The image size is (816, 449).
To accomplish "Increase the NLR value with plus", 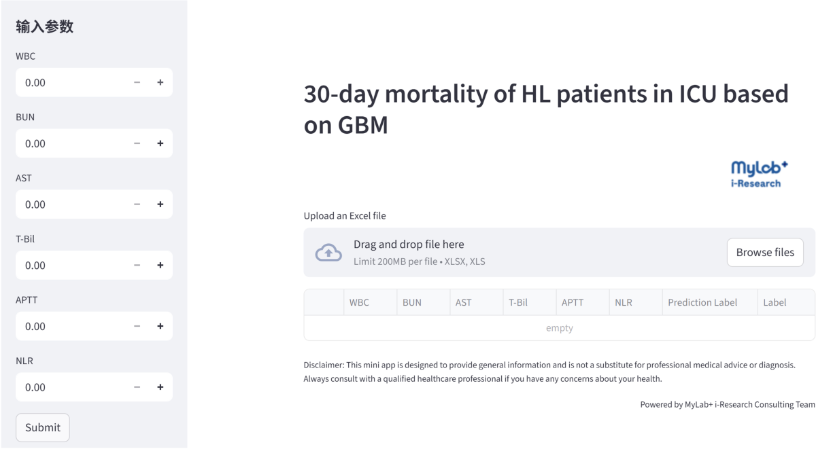I will click(160, 387).
